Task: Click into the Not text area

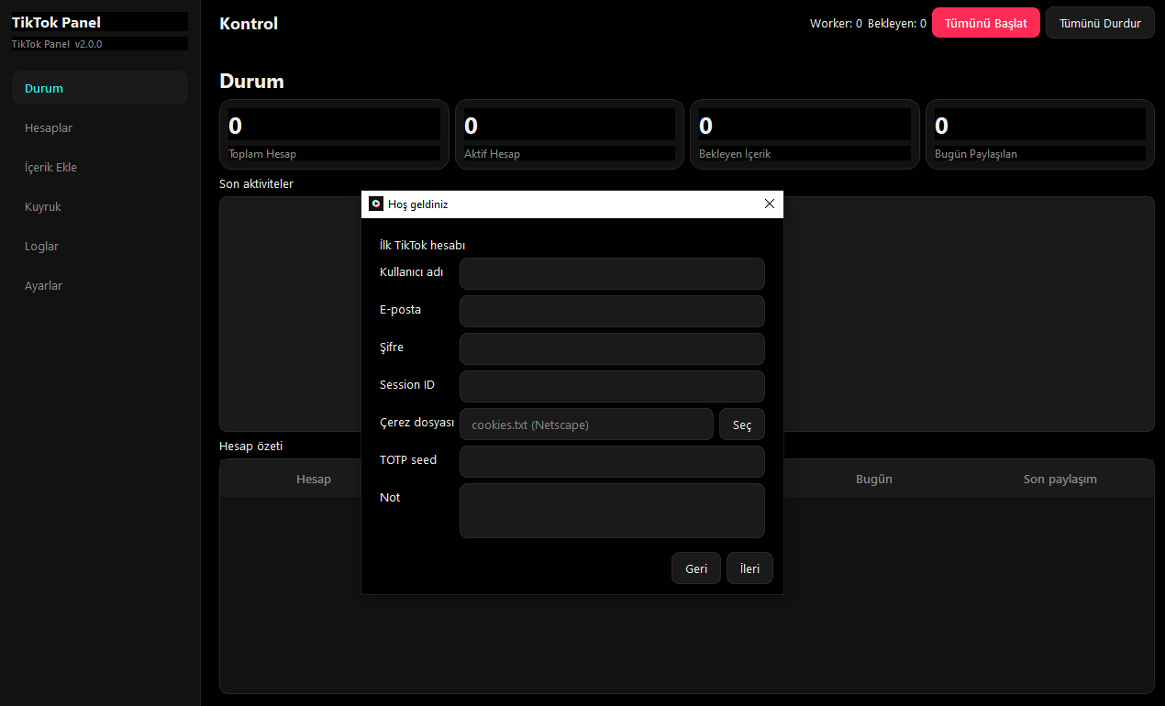Action: (612, 511)
